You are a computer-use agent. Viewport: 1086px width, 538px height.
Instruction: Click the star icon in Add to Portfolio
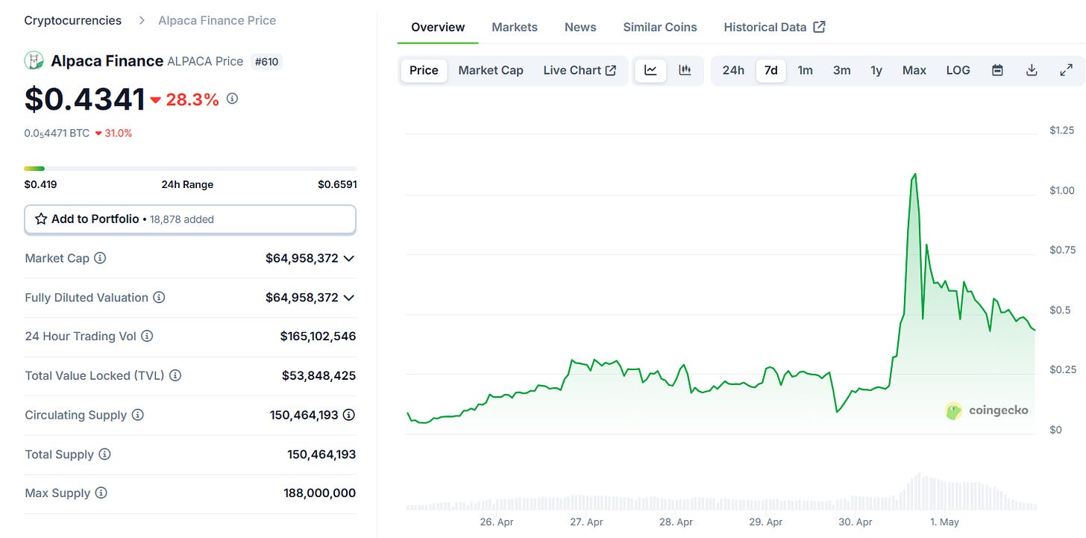(x=41, y=219)
